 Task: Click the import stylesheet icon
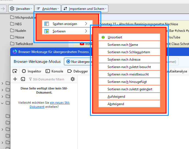[23, 79]
